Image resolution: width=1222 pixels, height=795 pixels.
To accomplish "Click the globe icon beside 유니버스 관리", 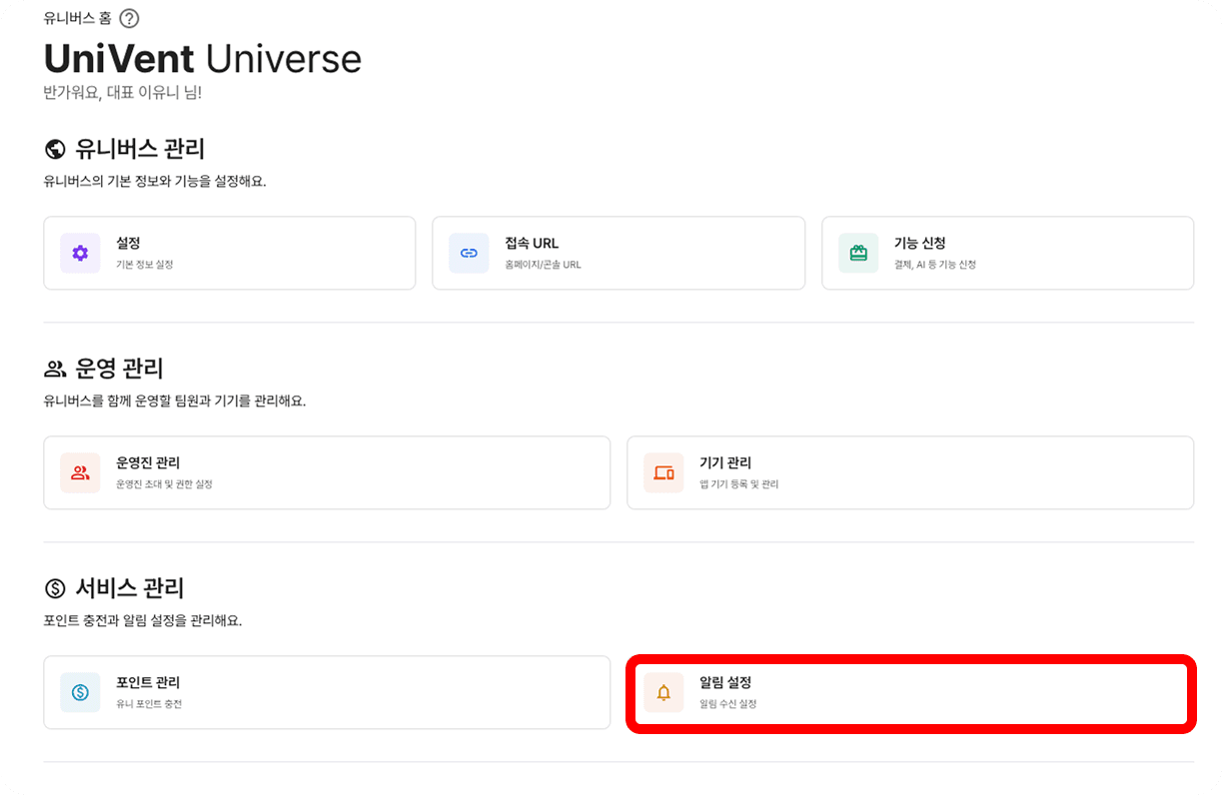I will [x=55, y=148].
